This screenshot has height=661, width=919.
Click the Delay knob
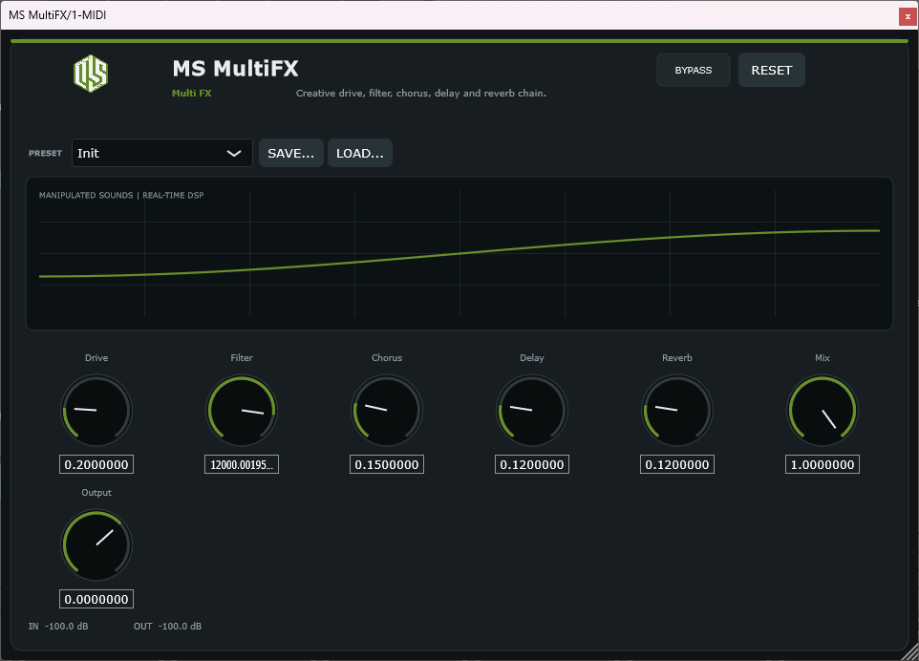tap(532, 410)
